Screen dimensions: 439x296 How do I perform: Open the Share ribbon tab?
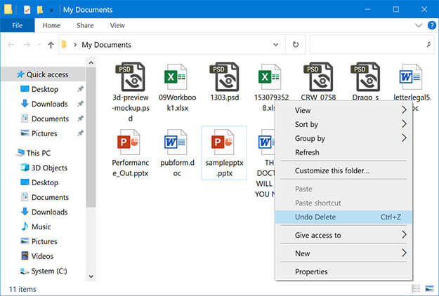coord(85,25)
